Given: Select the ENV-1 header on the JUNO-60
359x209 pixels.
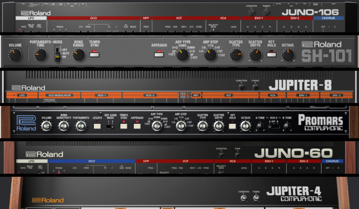Looking at the screenshot, I should click(x=269, y=161).
